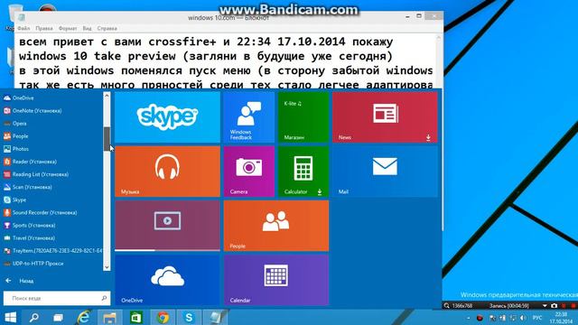The width and height of the screenshot is (578, 325).
Task: Open the Справка menu in Notepad
Action: [107, 28]
